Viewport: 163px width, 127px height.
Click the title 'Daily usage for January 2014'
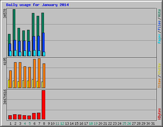click(37, 5)
